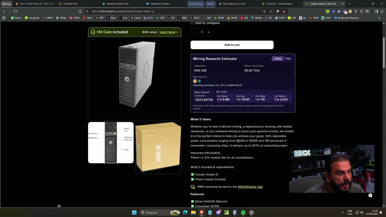Select the Bitcoin mining coin icon
This screenshot has height=217, width=386.
[195, 81]
